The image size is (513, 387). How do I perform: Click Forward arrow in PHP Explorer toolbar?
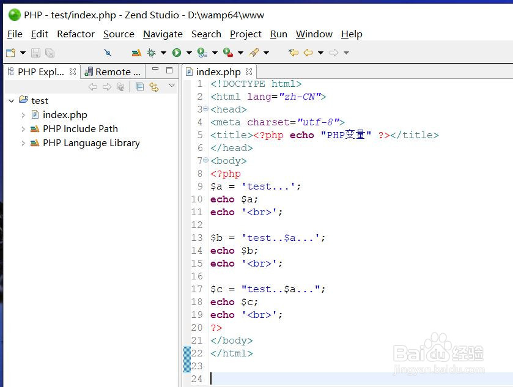click(107, 87)
